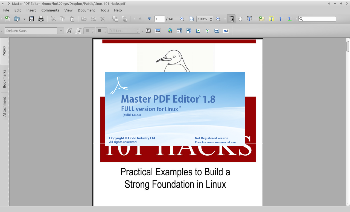Open a PDF file using folder icon
This screenshot has height=212, width=350.
point(17,19)
